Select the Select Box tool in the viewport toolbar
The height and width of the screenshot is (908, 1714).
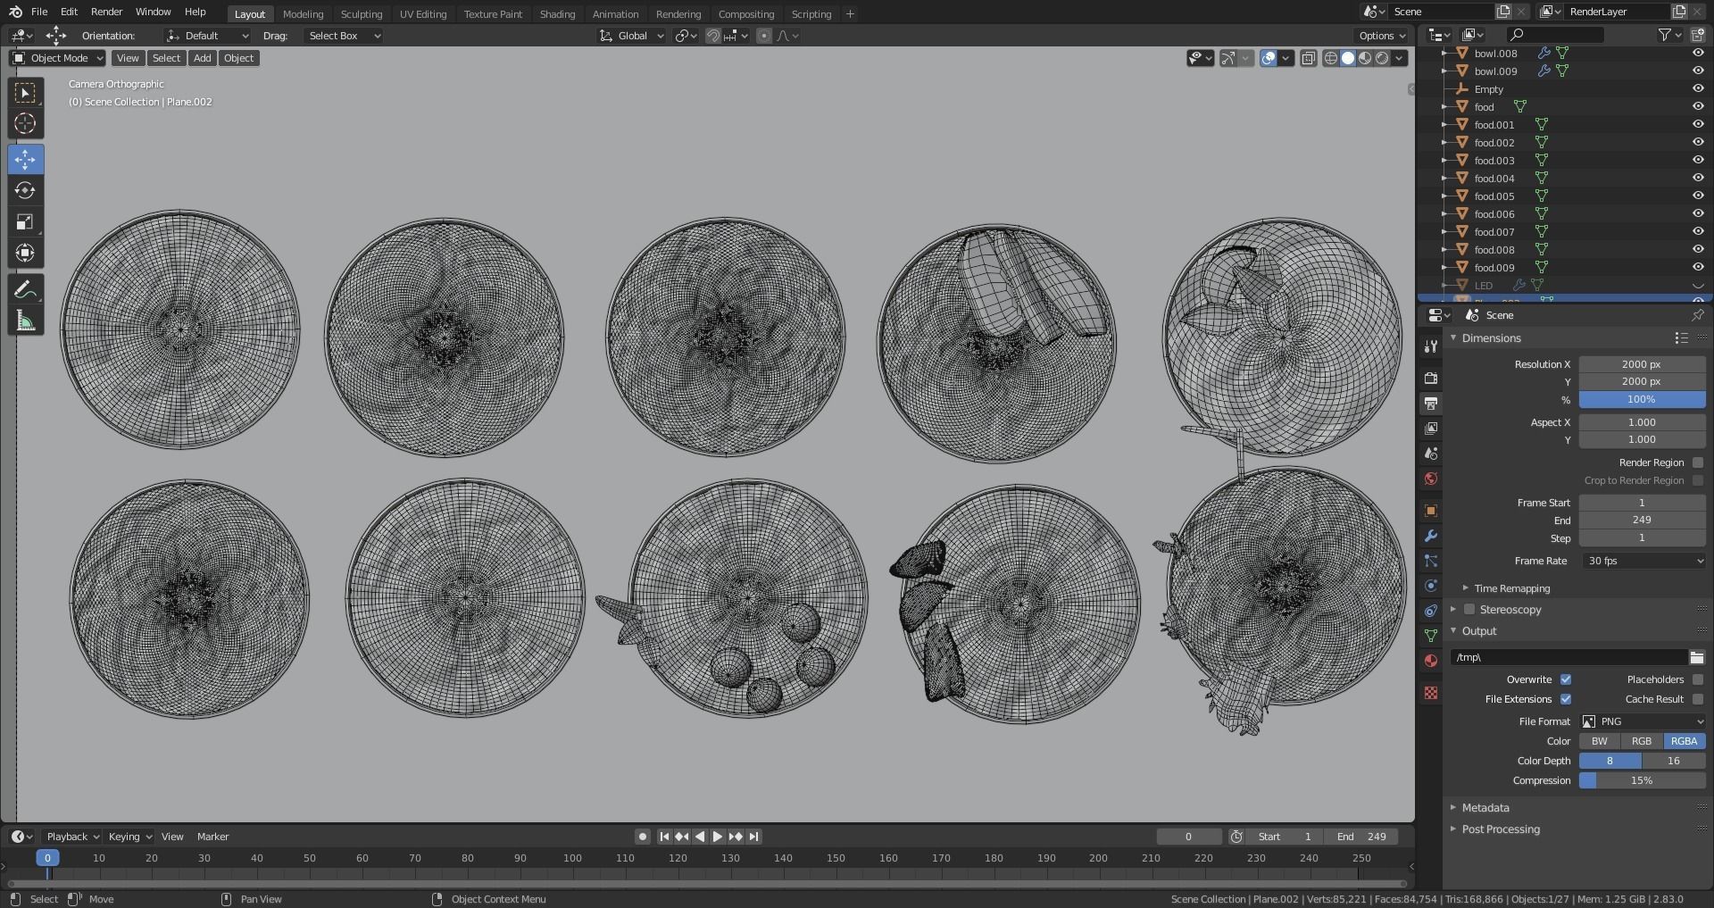[x=25, y=93]
